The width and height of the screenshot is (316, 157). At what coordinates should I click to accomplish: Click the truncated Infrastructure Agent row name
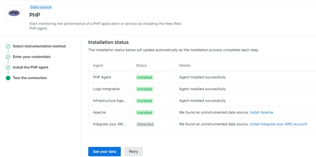[x=109, y=101]
